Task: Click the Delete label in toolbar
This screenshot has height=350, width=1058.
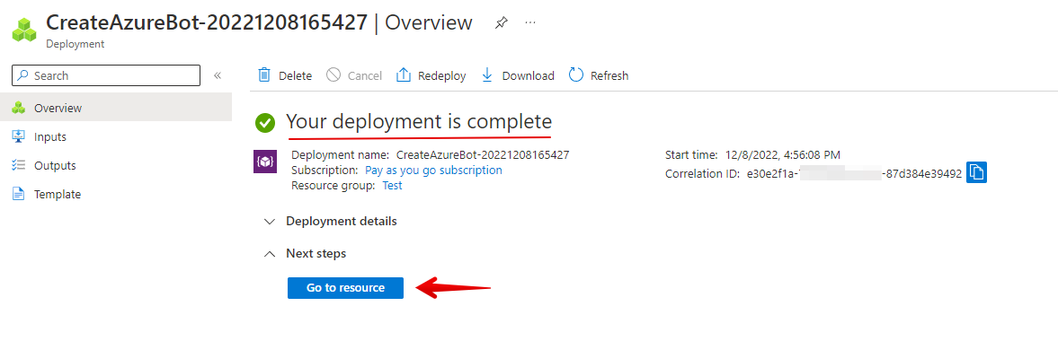Action: pyautogui.click(x=296, y=76)
